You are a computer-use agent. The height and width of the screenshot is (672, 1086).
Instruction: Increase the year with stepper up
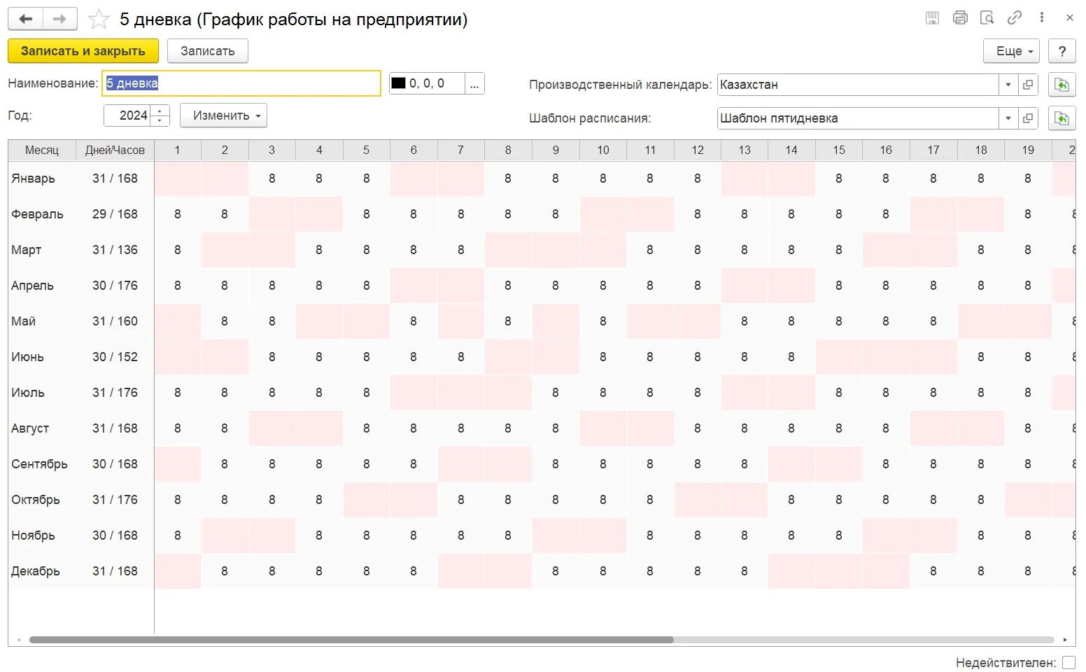[x=160, y=110]
